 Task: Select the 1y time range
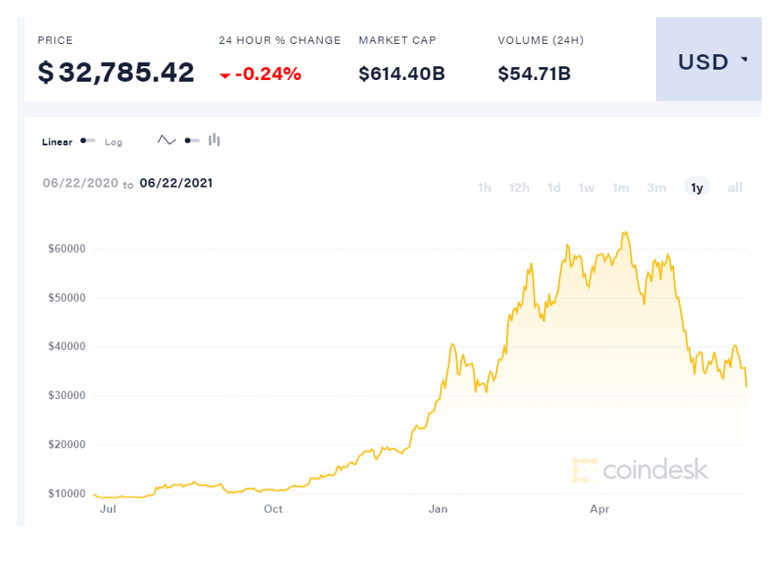pyautogui.click(x=697, y=188)
